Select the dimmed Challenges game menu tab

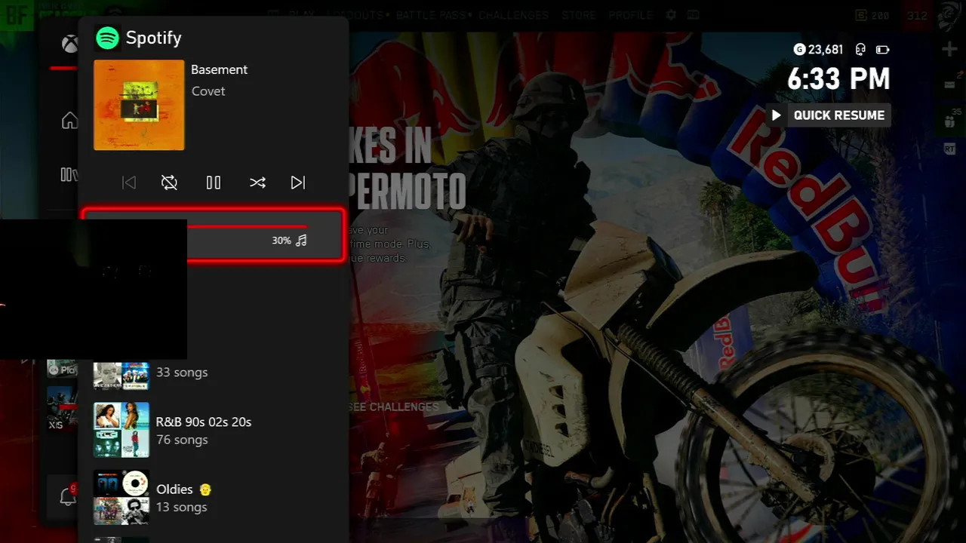(x=513, y=15)
